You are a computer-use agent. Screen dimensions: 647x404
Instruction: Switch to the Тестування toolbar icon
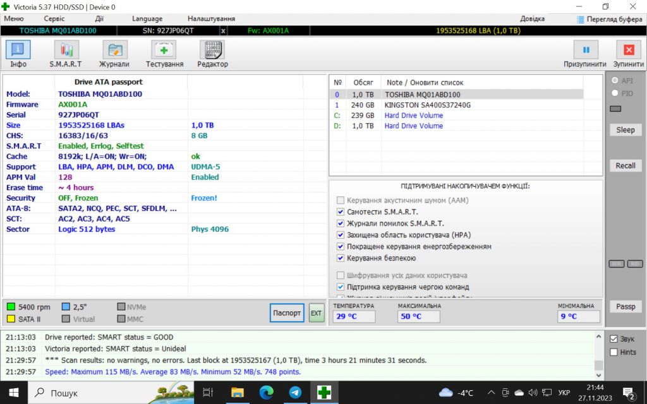(x=164, y=50)
